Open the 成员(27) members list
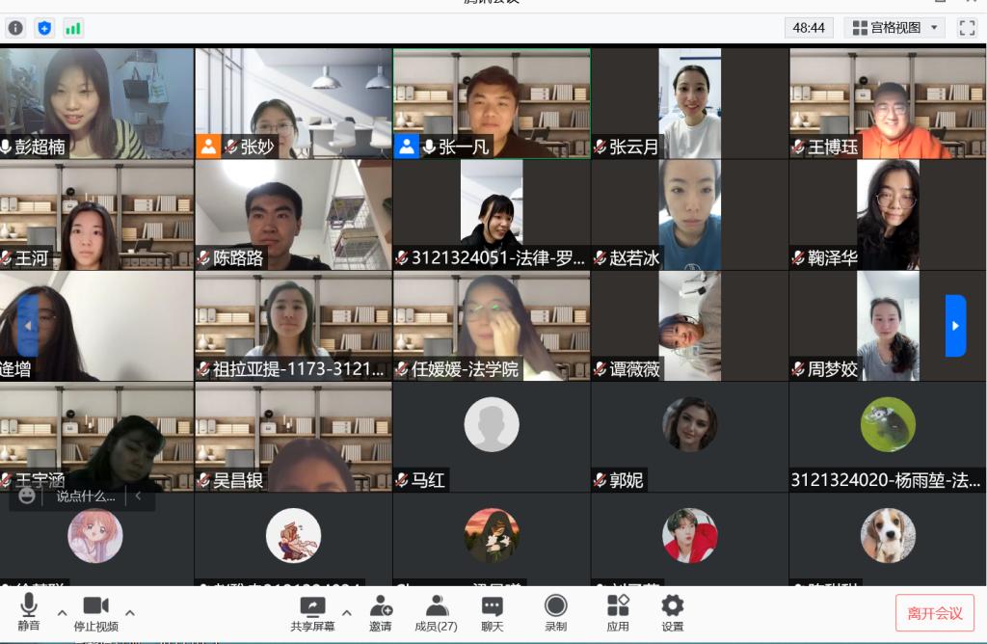The height and width of the screenshot is (644, 987). (x=436, y=612)
